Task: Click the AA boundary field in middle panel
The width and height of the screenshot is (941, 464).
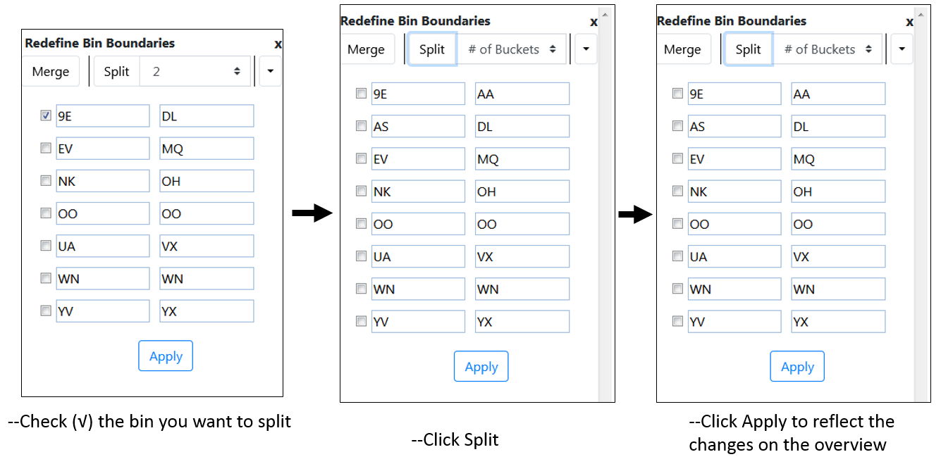Action: coord(522,94)
